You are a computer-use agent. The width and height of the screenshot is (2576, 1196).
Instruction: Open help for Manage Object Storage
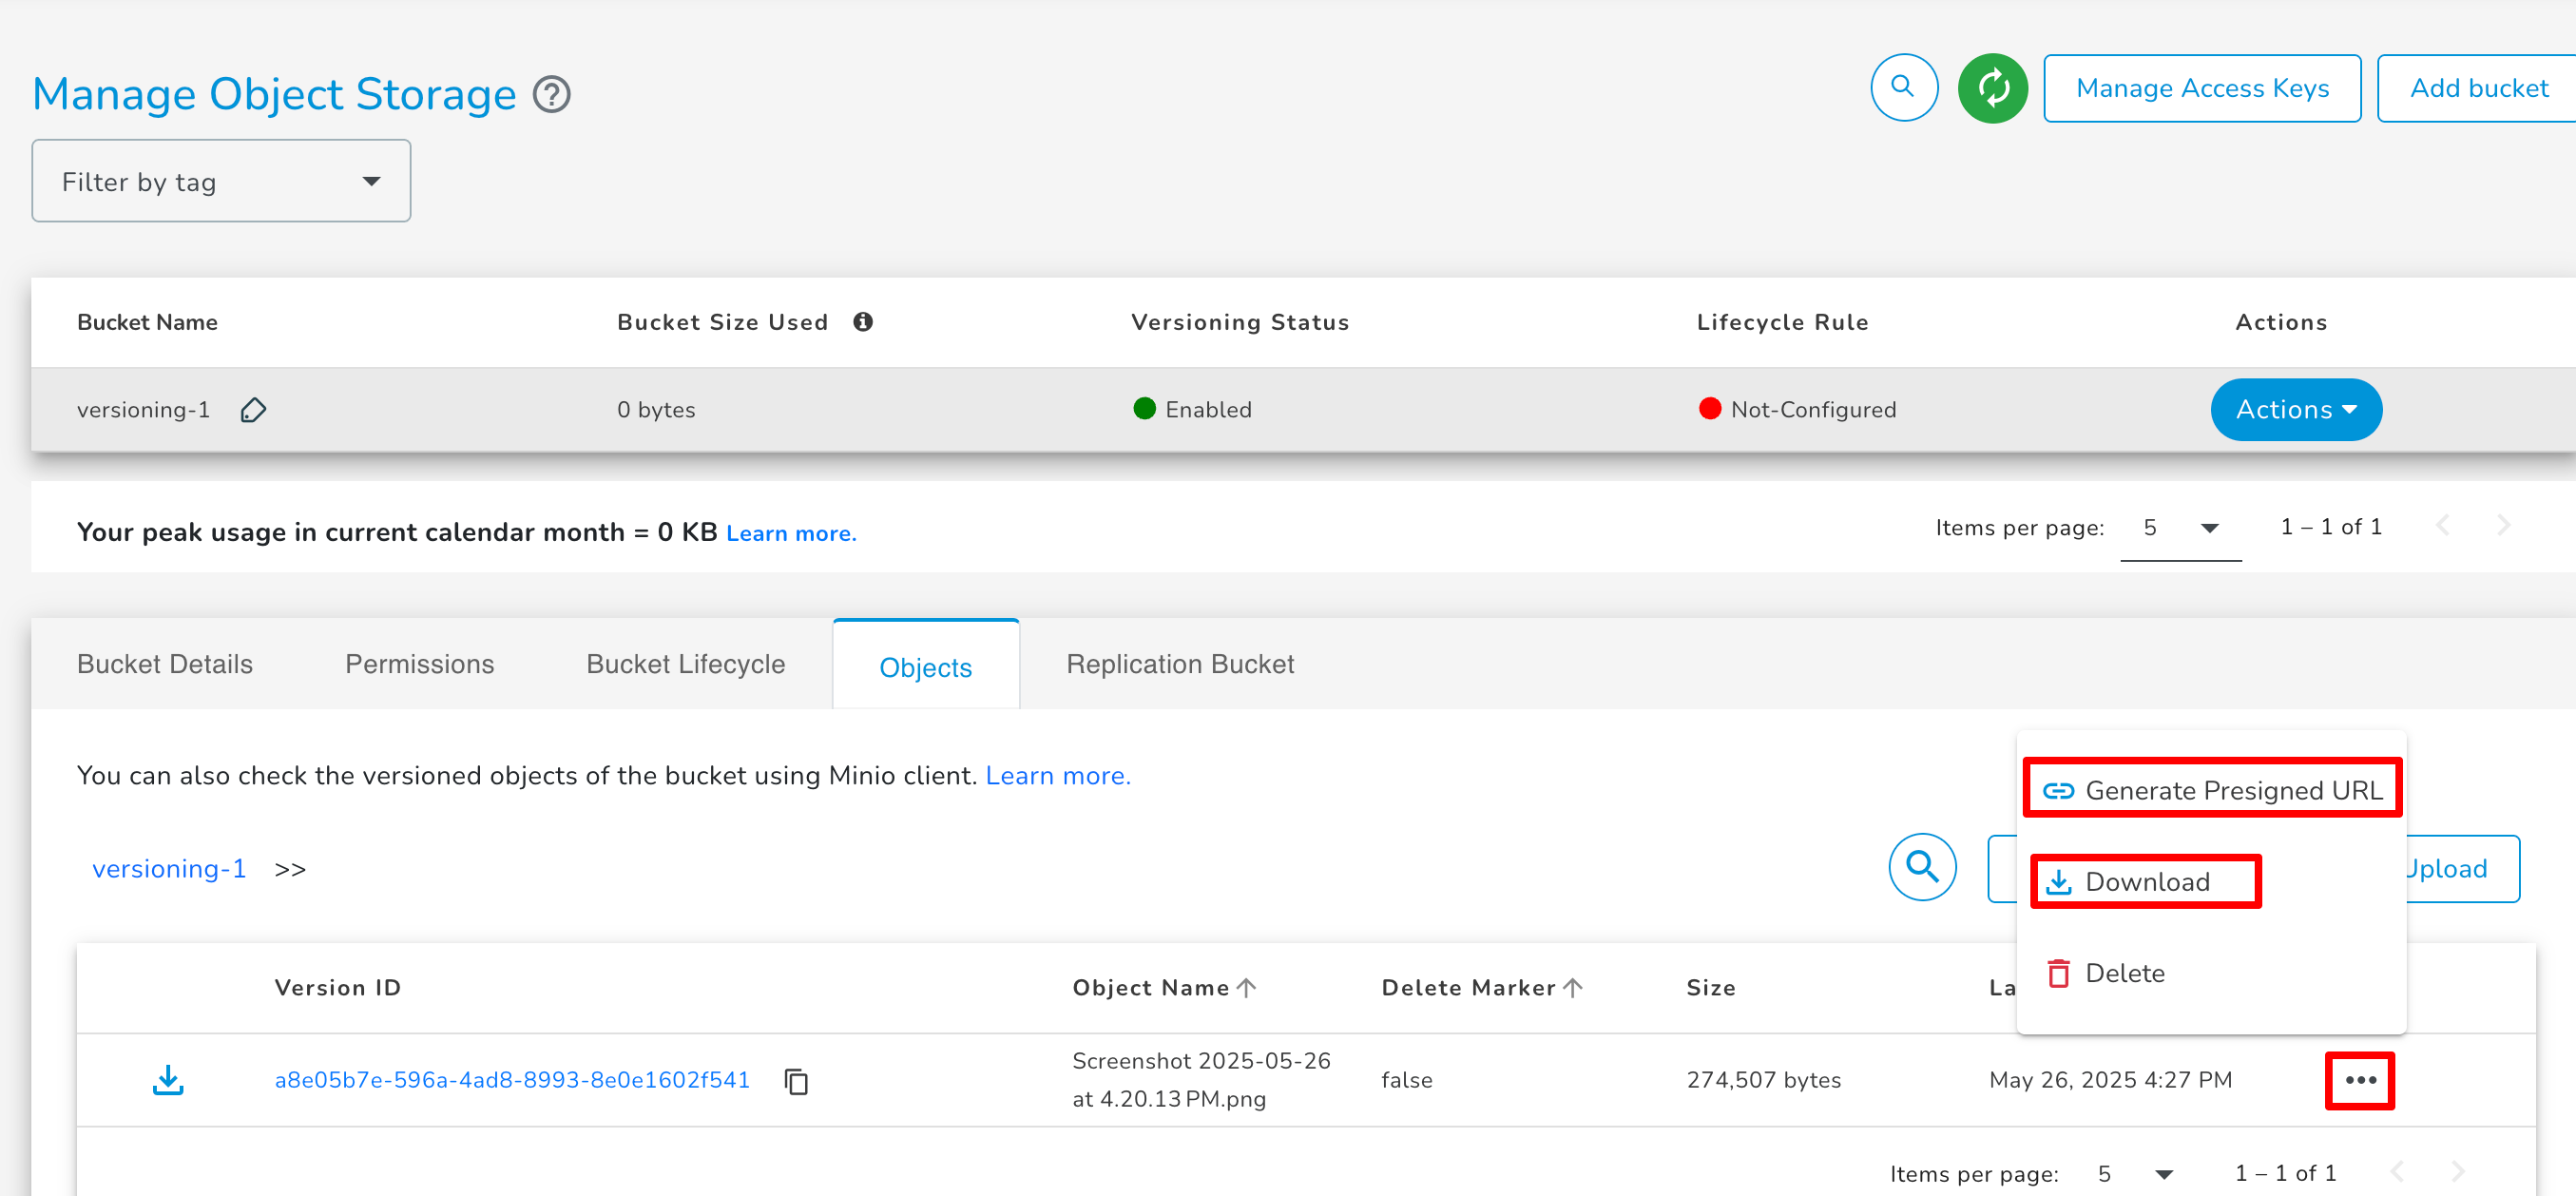click(551, 94)
